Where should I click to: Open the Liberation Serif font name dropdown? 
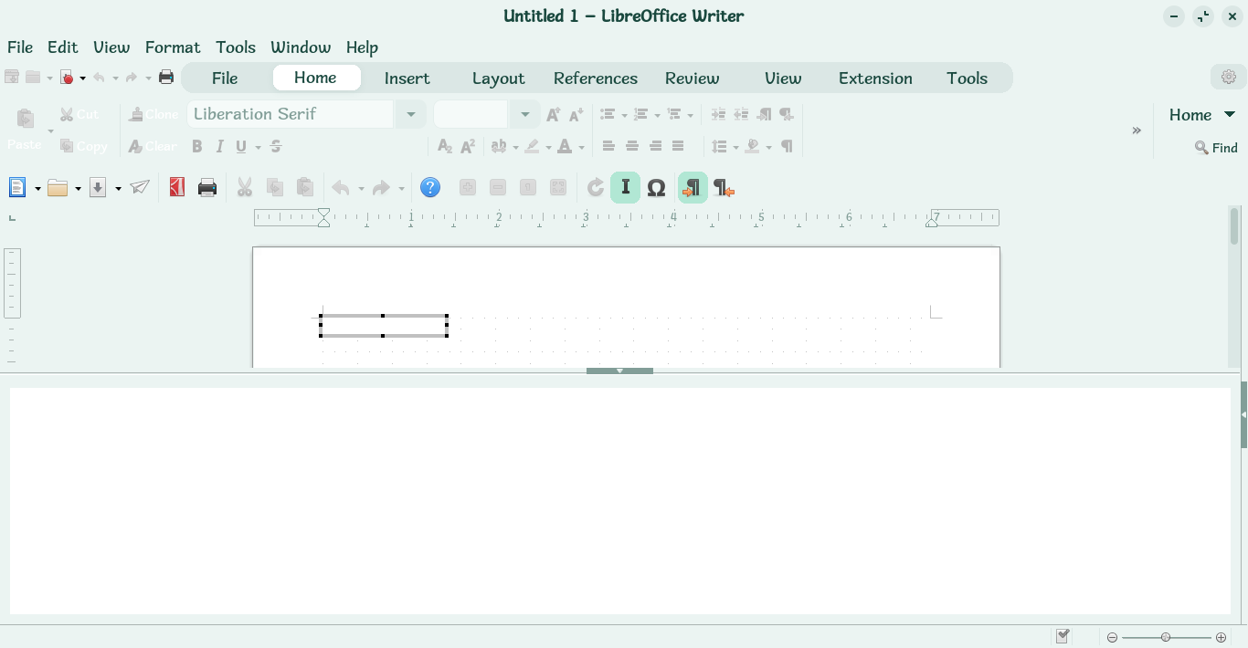[x=411, y=114]
